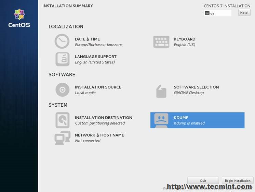Click the Installation Source disc icon
Viewport: 255px width, 192px height.
[x=63, y=90]
